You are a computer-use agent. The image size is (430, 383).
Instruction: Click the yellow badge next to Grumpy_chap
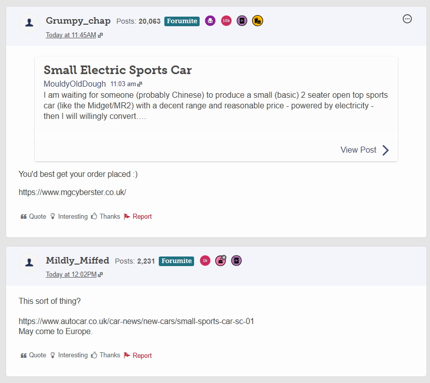point(258,21)
